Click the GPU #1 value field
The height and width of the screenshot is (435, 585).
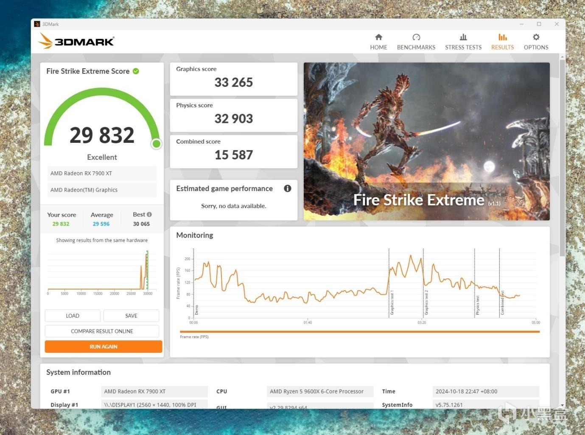154,391
